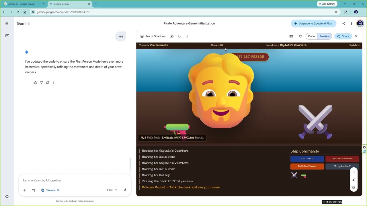The image size is (367, 206).
Task: Click the Gold: 0 status text
Action: (354, 45)
